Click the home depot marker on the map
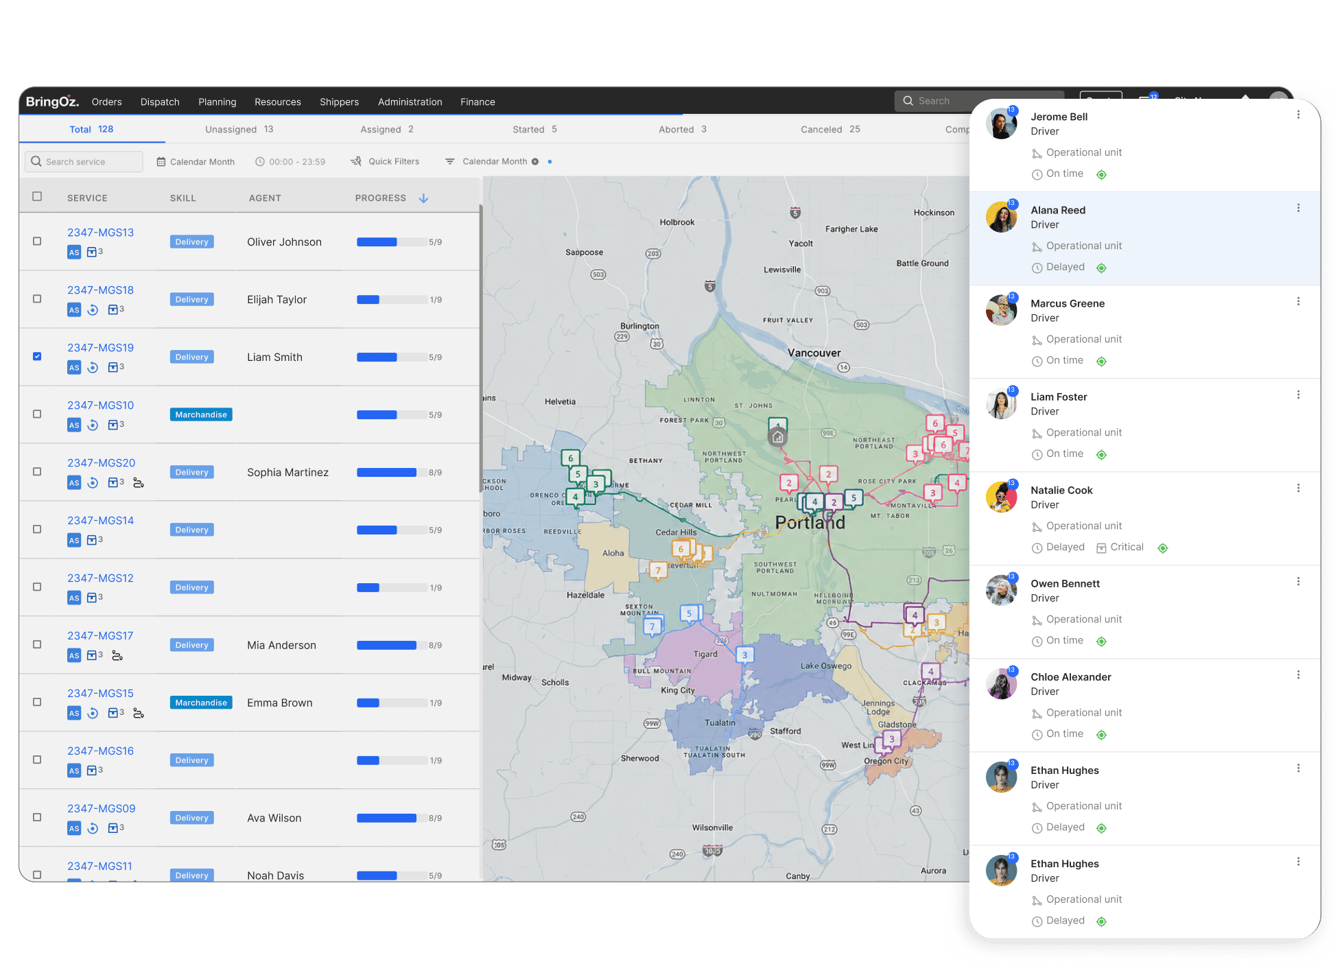Viewport: 1342px width, 964px height. pyautogui.click(x=777, y=436)
